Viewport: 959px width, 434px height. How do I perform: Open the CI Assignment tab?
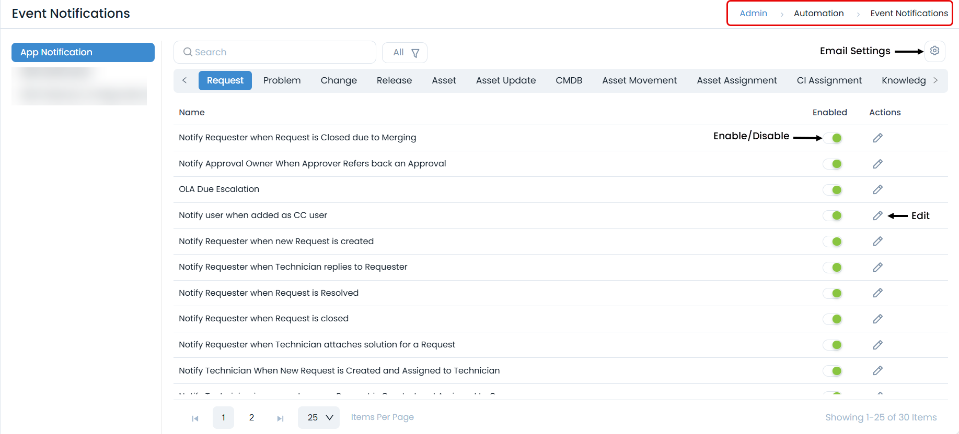(x=829, y=80)
